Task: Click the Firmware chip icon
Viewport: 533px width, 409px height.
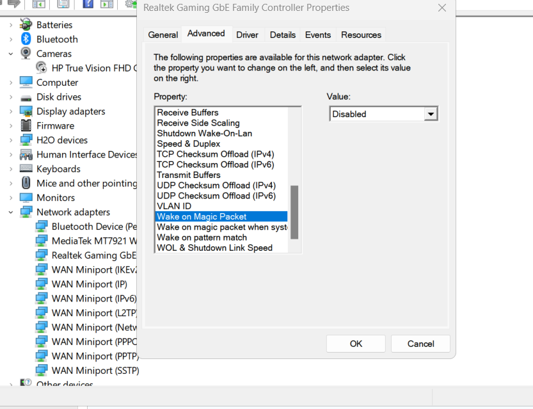Action: click(26, 125)
